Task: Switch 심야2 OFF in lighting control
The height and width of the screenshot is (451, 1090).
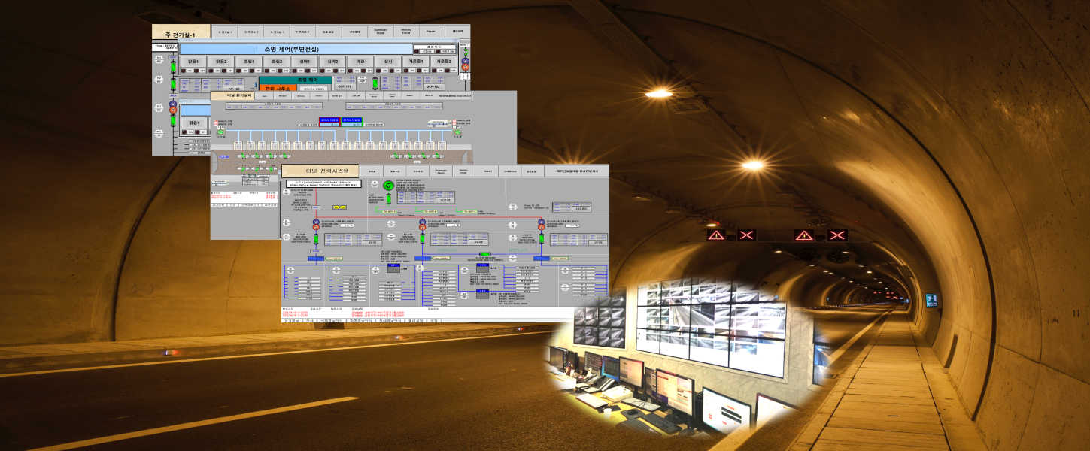Action: coord(342,71)
